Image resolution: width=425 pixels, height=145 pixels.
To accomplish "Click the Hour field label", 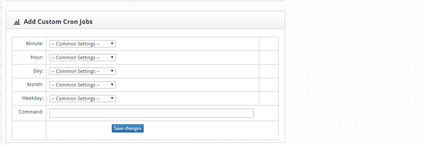I will pos(36,57).
